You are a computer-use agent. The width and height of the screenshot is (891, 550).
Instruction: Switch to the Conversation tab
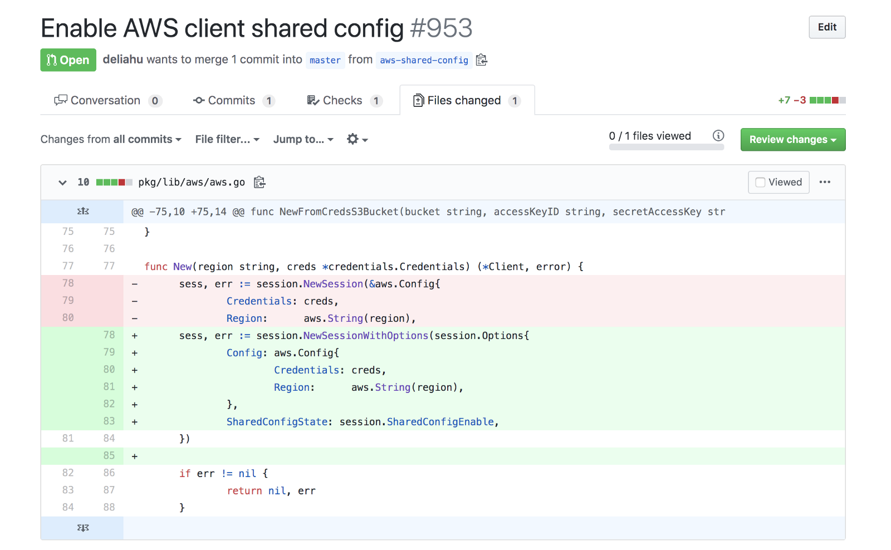[107, 101]
